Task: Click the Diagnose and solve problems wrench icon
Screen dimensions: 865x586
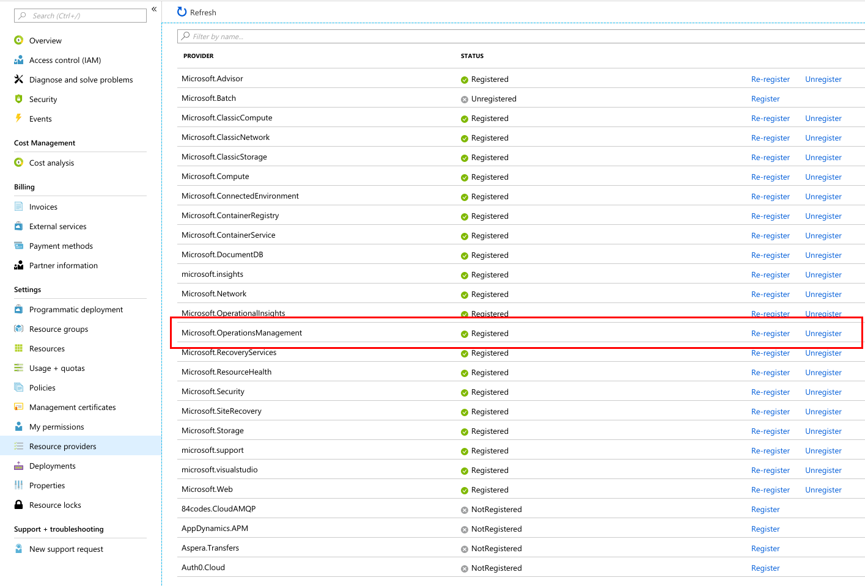Action: pyautogui.click(x=18, y=79)
